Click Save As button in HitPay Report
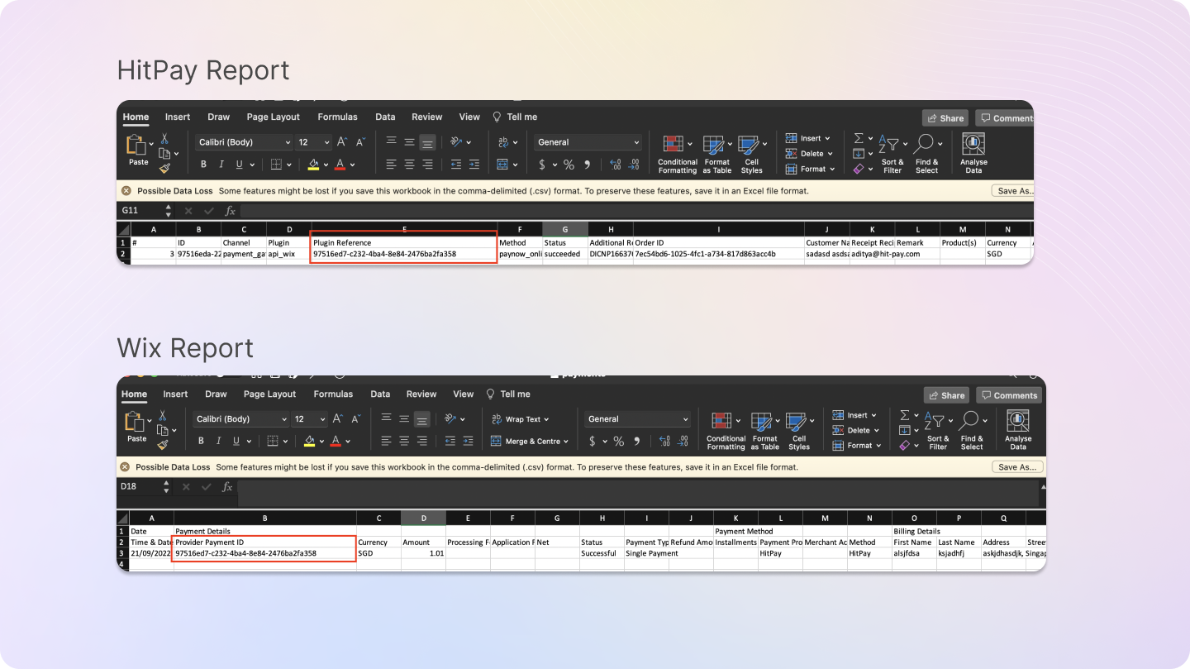1190x669 pixels. 1013,190
